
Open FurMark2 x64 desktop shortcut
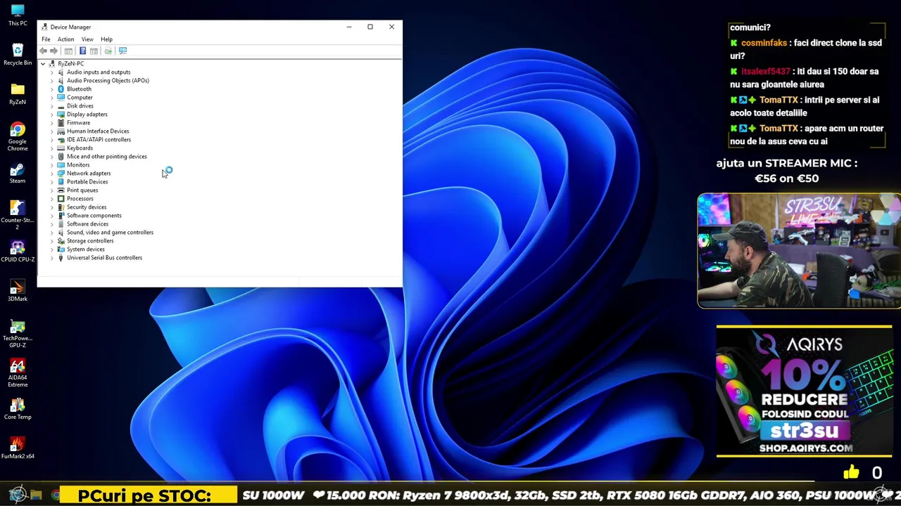point(18,448)
